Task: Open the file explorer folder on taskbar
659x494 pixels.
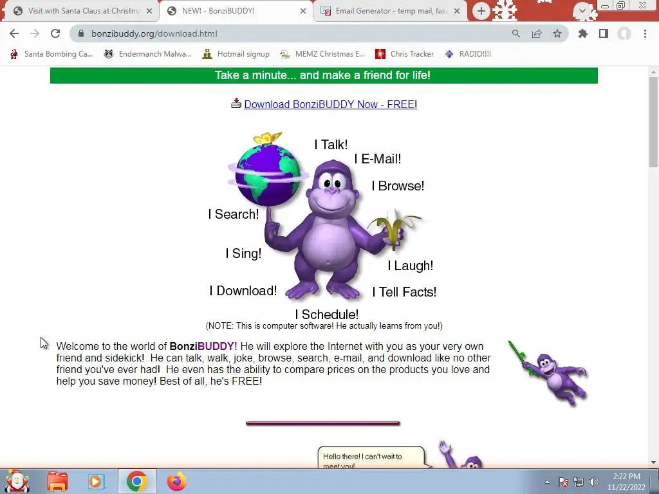Action: coord(57,481)
